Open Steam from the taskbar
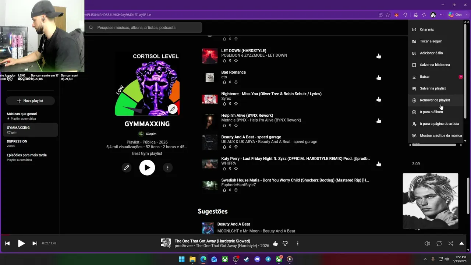Viewport: 471px width, 265px height. [x=247, y=259]
